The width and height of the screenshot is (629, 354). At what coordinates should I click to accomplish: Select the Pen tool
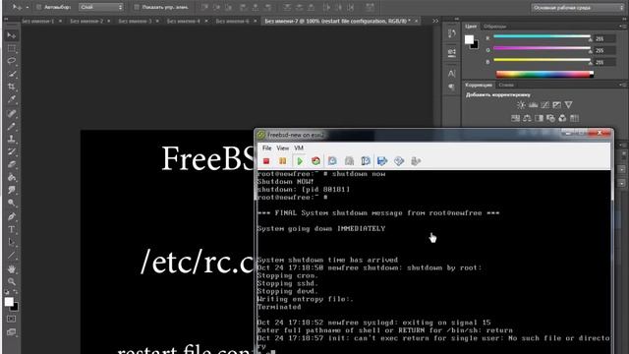pos(11,216)
